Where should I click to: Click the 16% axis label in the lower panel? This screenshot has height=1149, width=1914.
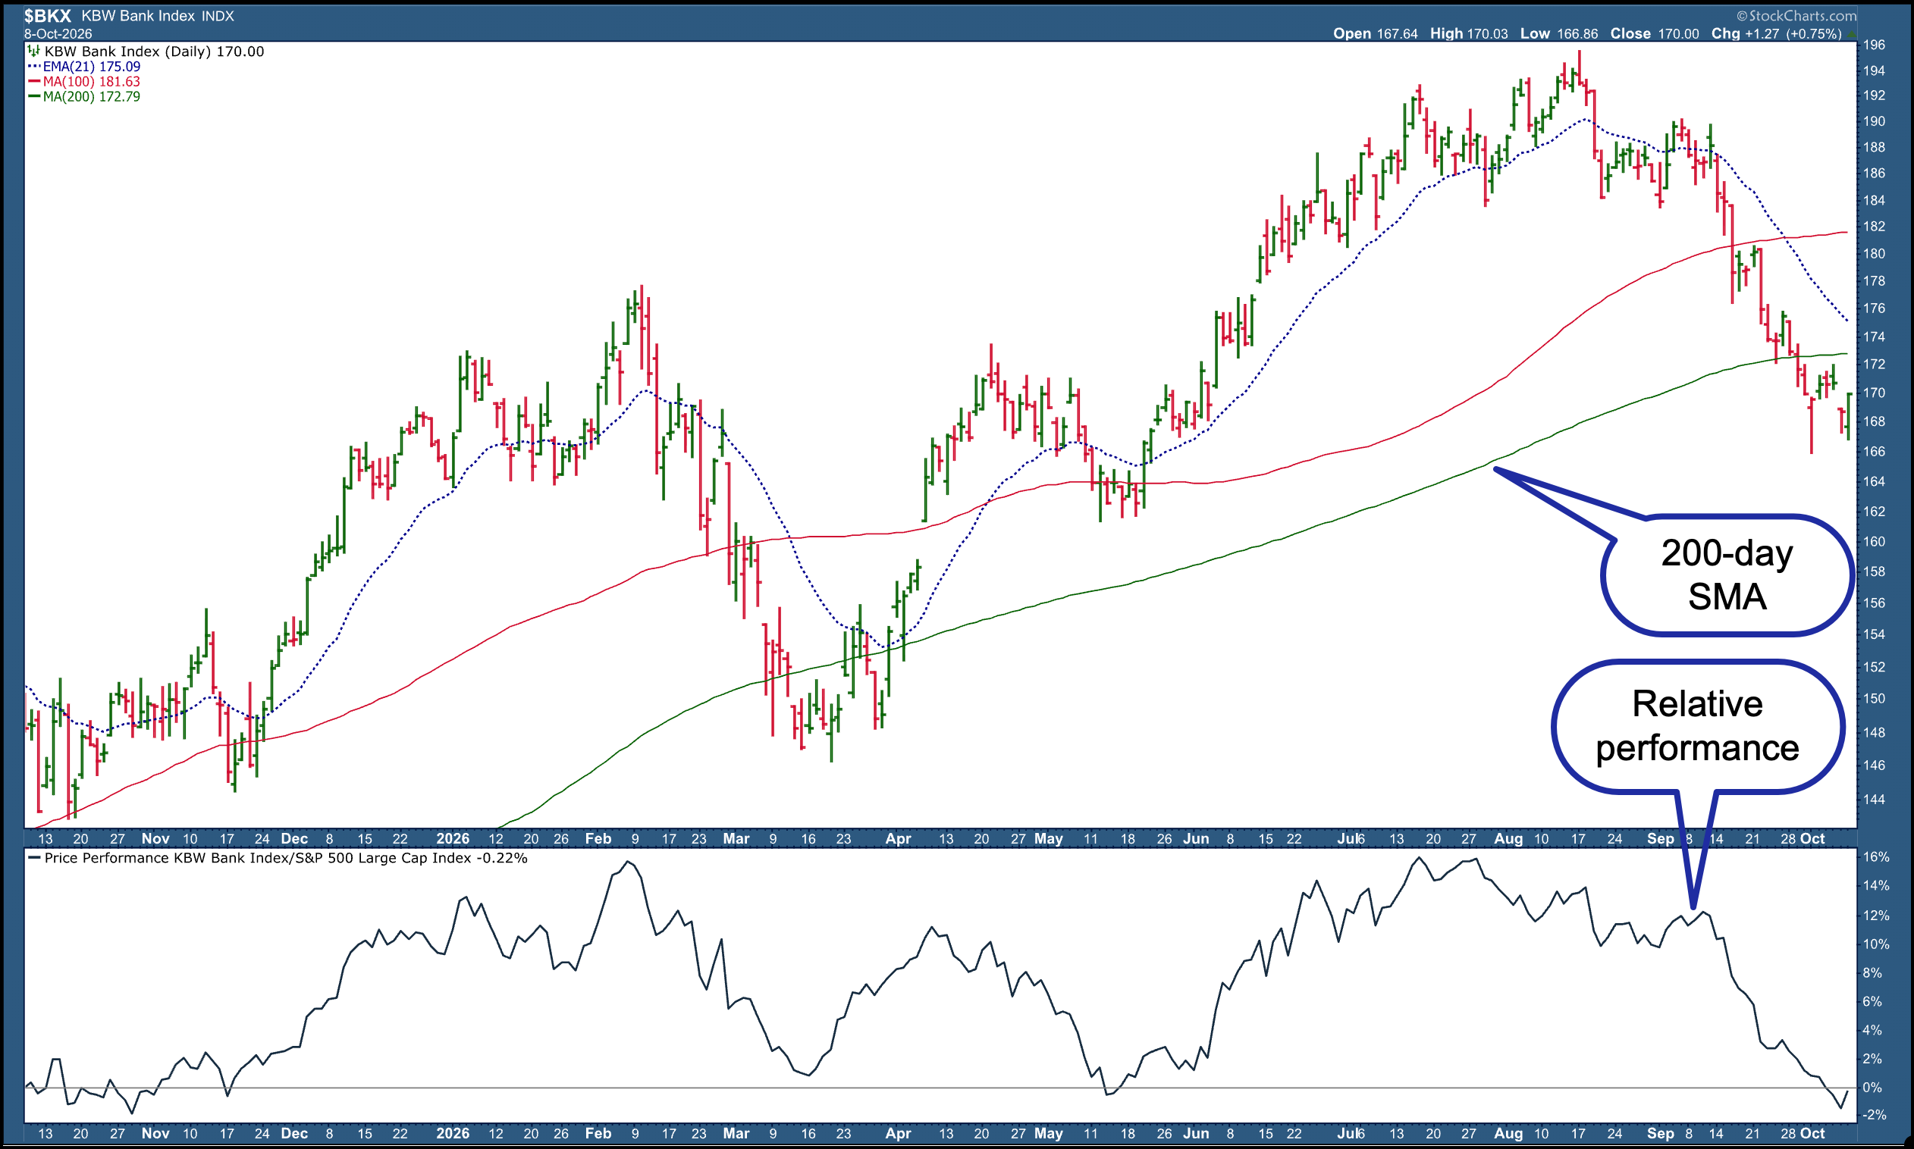tap(1876, 857)
